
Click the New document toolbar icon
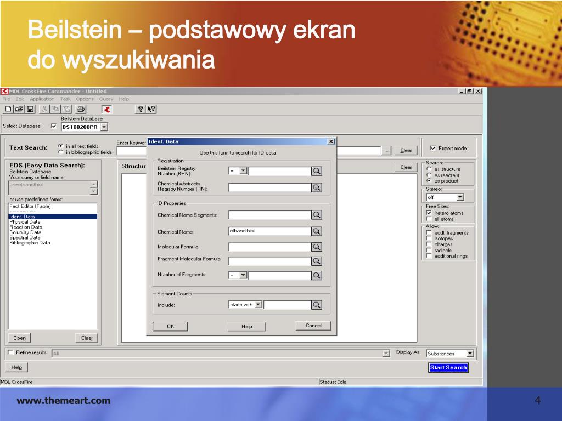tap(8, 109)
